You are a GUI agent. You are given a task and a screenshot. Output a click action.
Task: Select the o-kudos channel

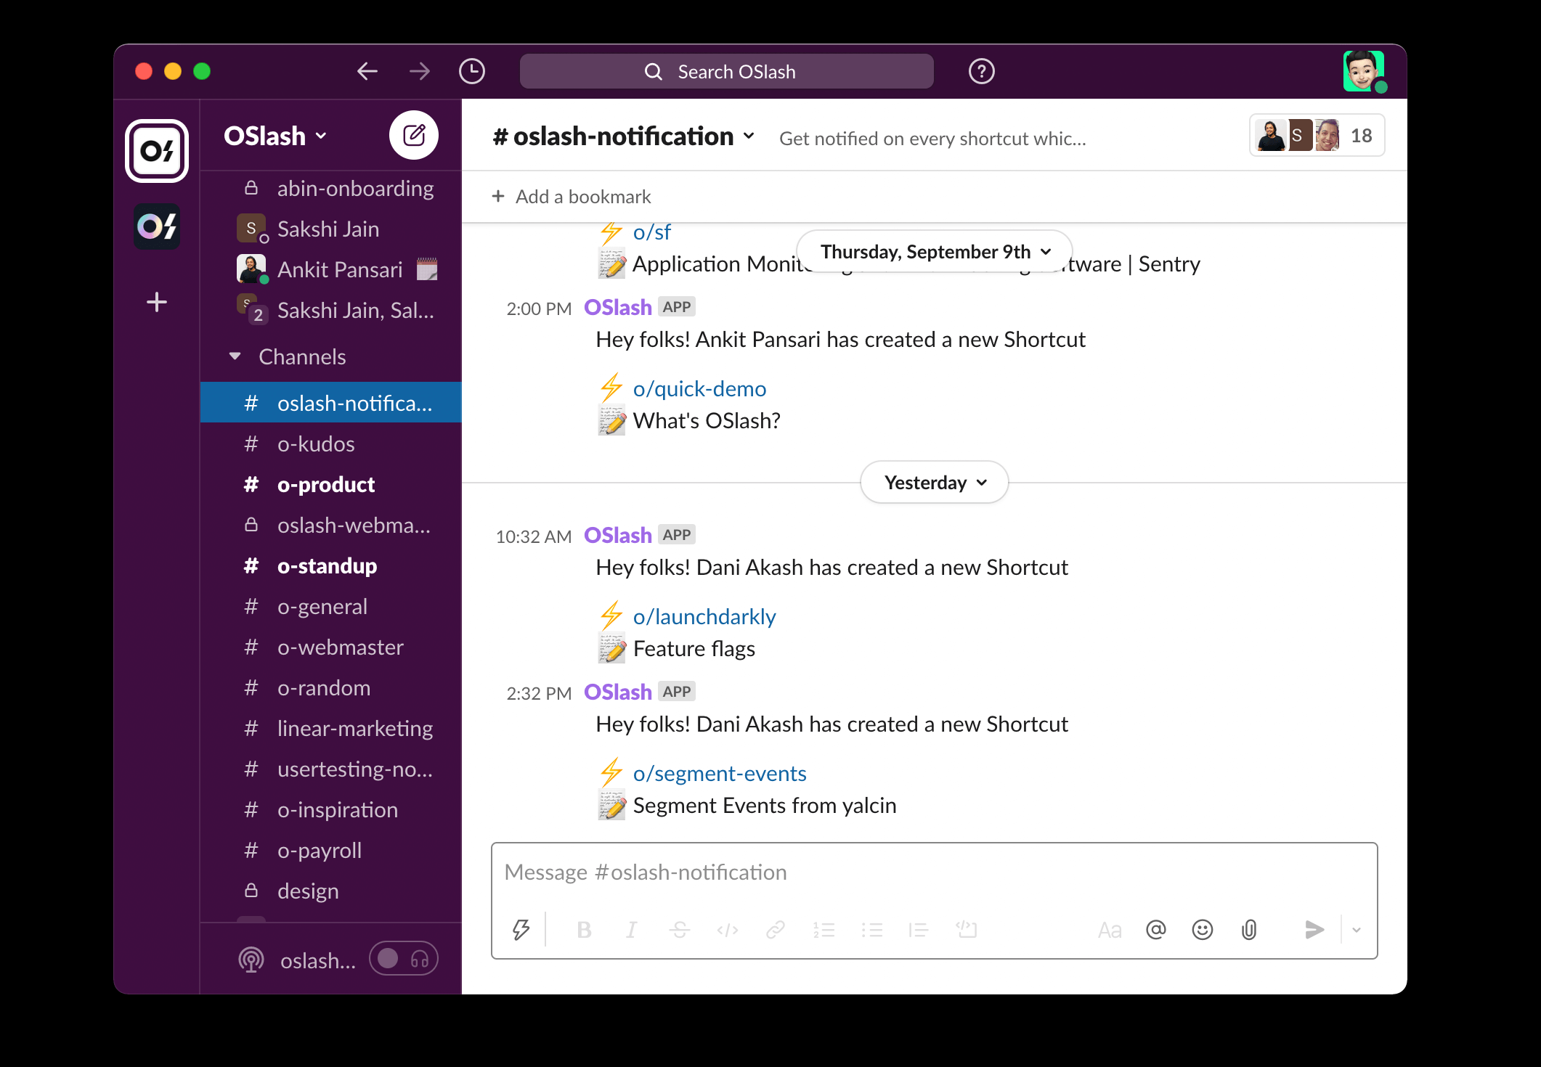click(x=331, y=444)
